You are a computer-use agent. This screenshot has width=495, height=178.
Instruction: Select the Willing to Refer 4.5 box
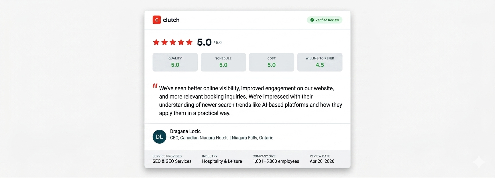tap(320, 62)
